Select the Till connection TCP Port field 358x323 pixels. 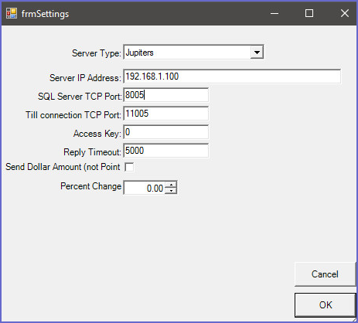166,114
